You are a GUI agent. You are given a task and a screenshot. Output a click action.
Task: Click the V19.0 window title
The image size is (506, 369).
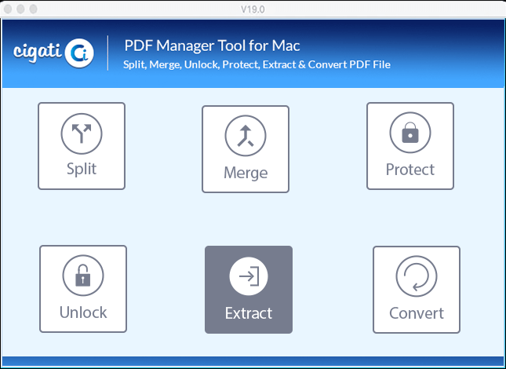coord(253,9)
